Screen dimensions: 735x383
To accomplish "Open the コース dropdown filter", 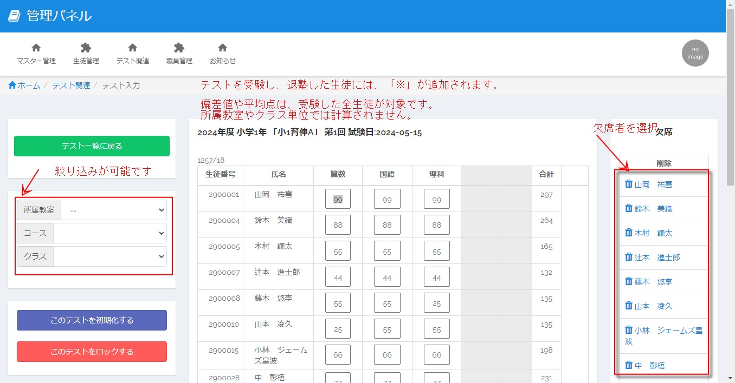I will (x=109, y=233).
